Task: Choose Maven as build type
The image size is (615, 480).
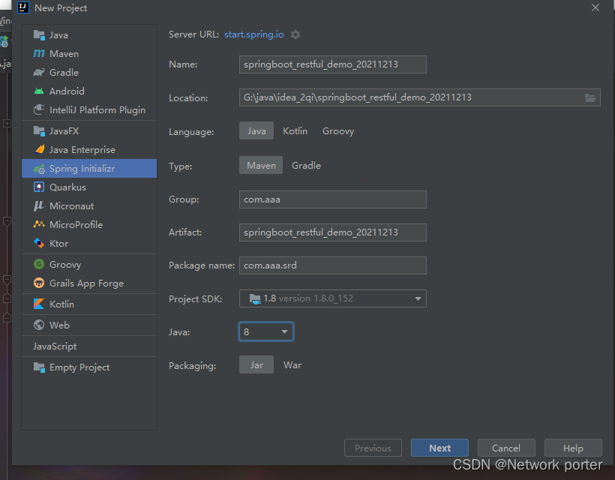Action: pyautogui.click(x=261, y=166)
